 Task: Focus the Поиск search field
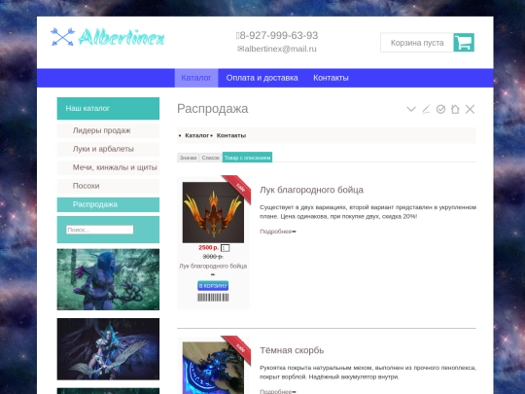(x=100, y=230)
